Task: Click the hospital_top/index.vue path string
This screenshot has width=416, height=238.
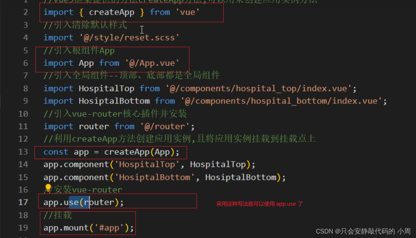Action: pyautogui.click(x=259, y=89)
